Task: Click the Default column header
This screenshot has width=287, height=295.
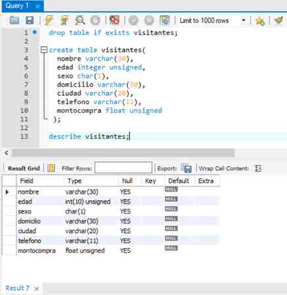Action: click(x=178, y=181)
